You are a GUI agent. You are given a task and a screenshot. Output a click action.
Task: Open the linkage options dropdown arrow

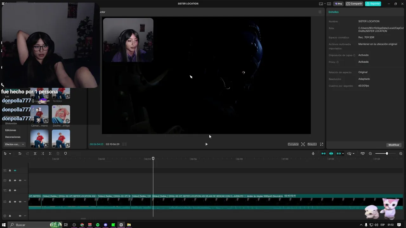343,154
